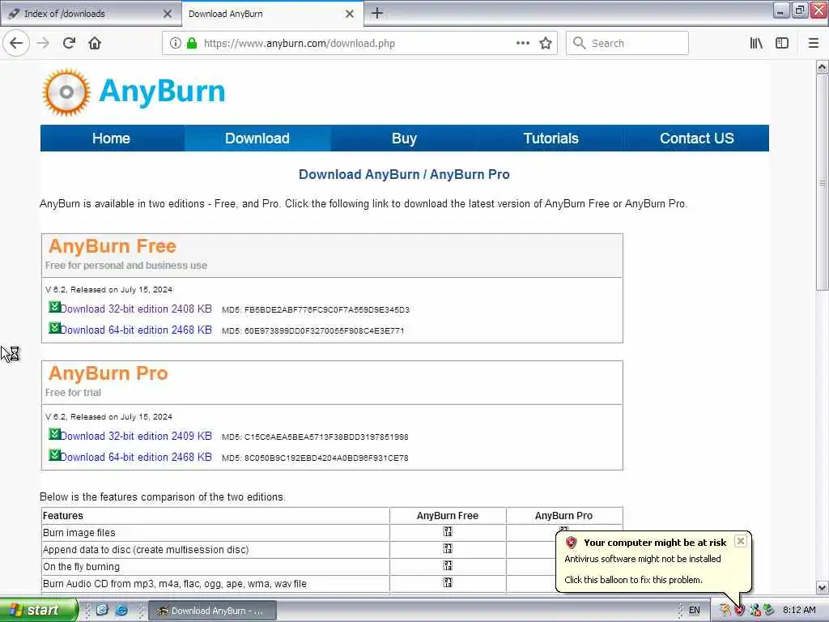Click the vertical scrollbar thumb

pyautogui.click(x=822, y=182)
